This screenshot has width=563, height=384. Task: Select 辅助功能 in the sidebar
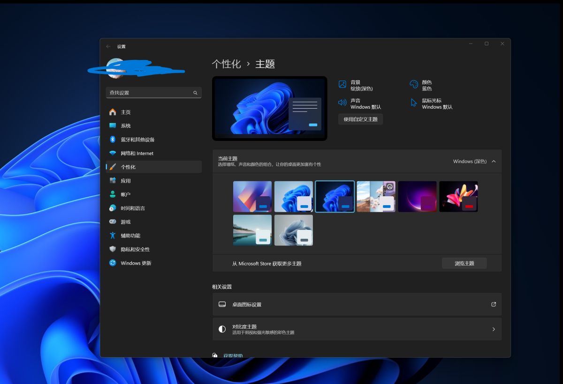coord(154,236)
